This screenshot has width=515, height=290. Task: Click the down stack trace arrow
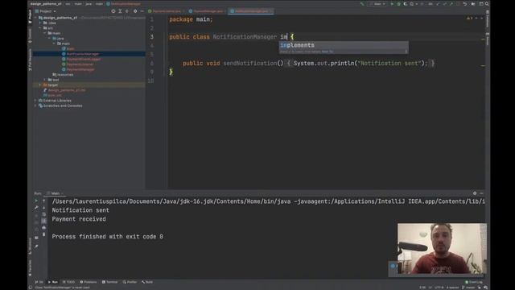[43, 208]
